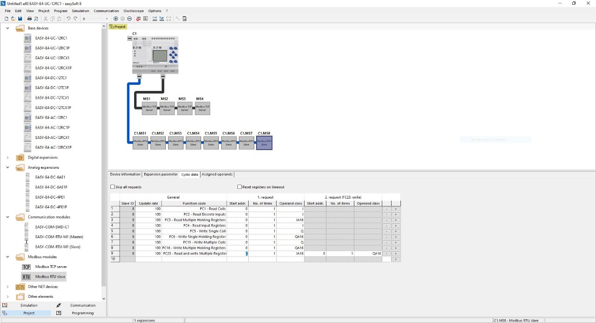Image resolution: width=596 pixels, height=323 pixels.
Task: Click the Undo arrow icon
Action: [68, 19]
